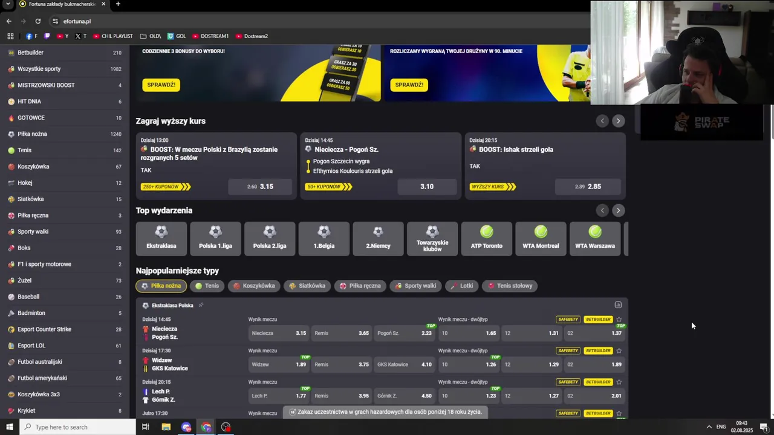774x435 pixels.
Task: Open Żużel sidebar category
Action: click(x=65, y=280)
